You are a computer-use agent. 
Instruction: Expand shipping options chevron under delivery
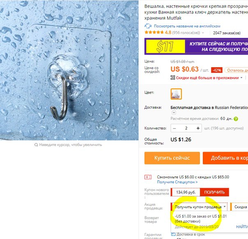(174, 112)
